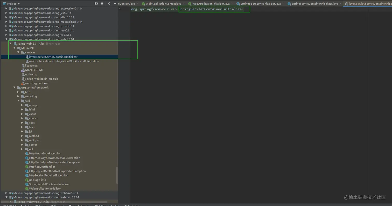Expand Maven spring-test:5.3.14 node
392x206 pixels.
(6, 30)
